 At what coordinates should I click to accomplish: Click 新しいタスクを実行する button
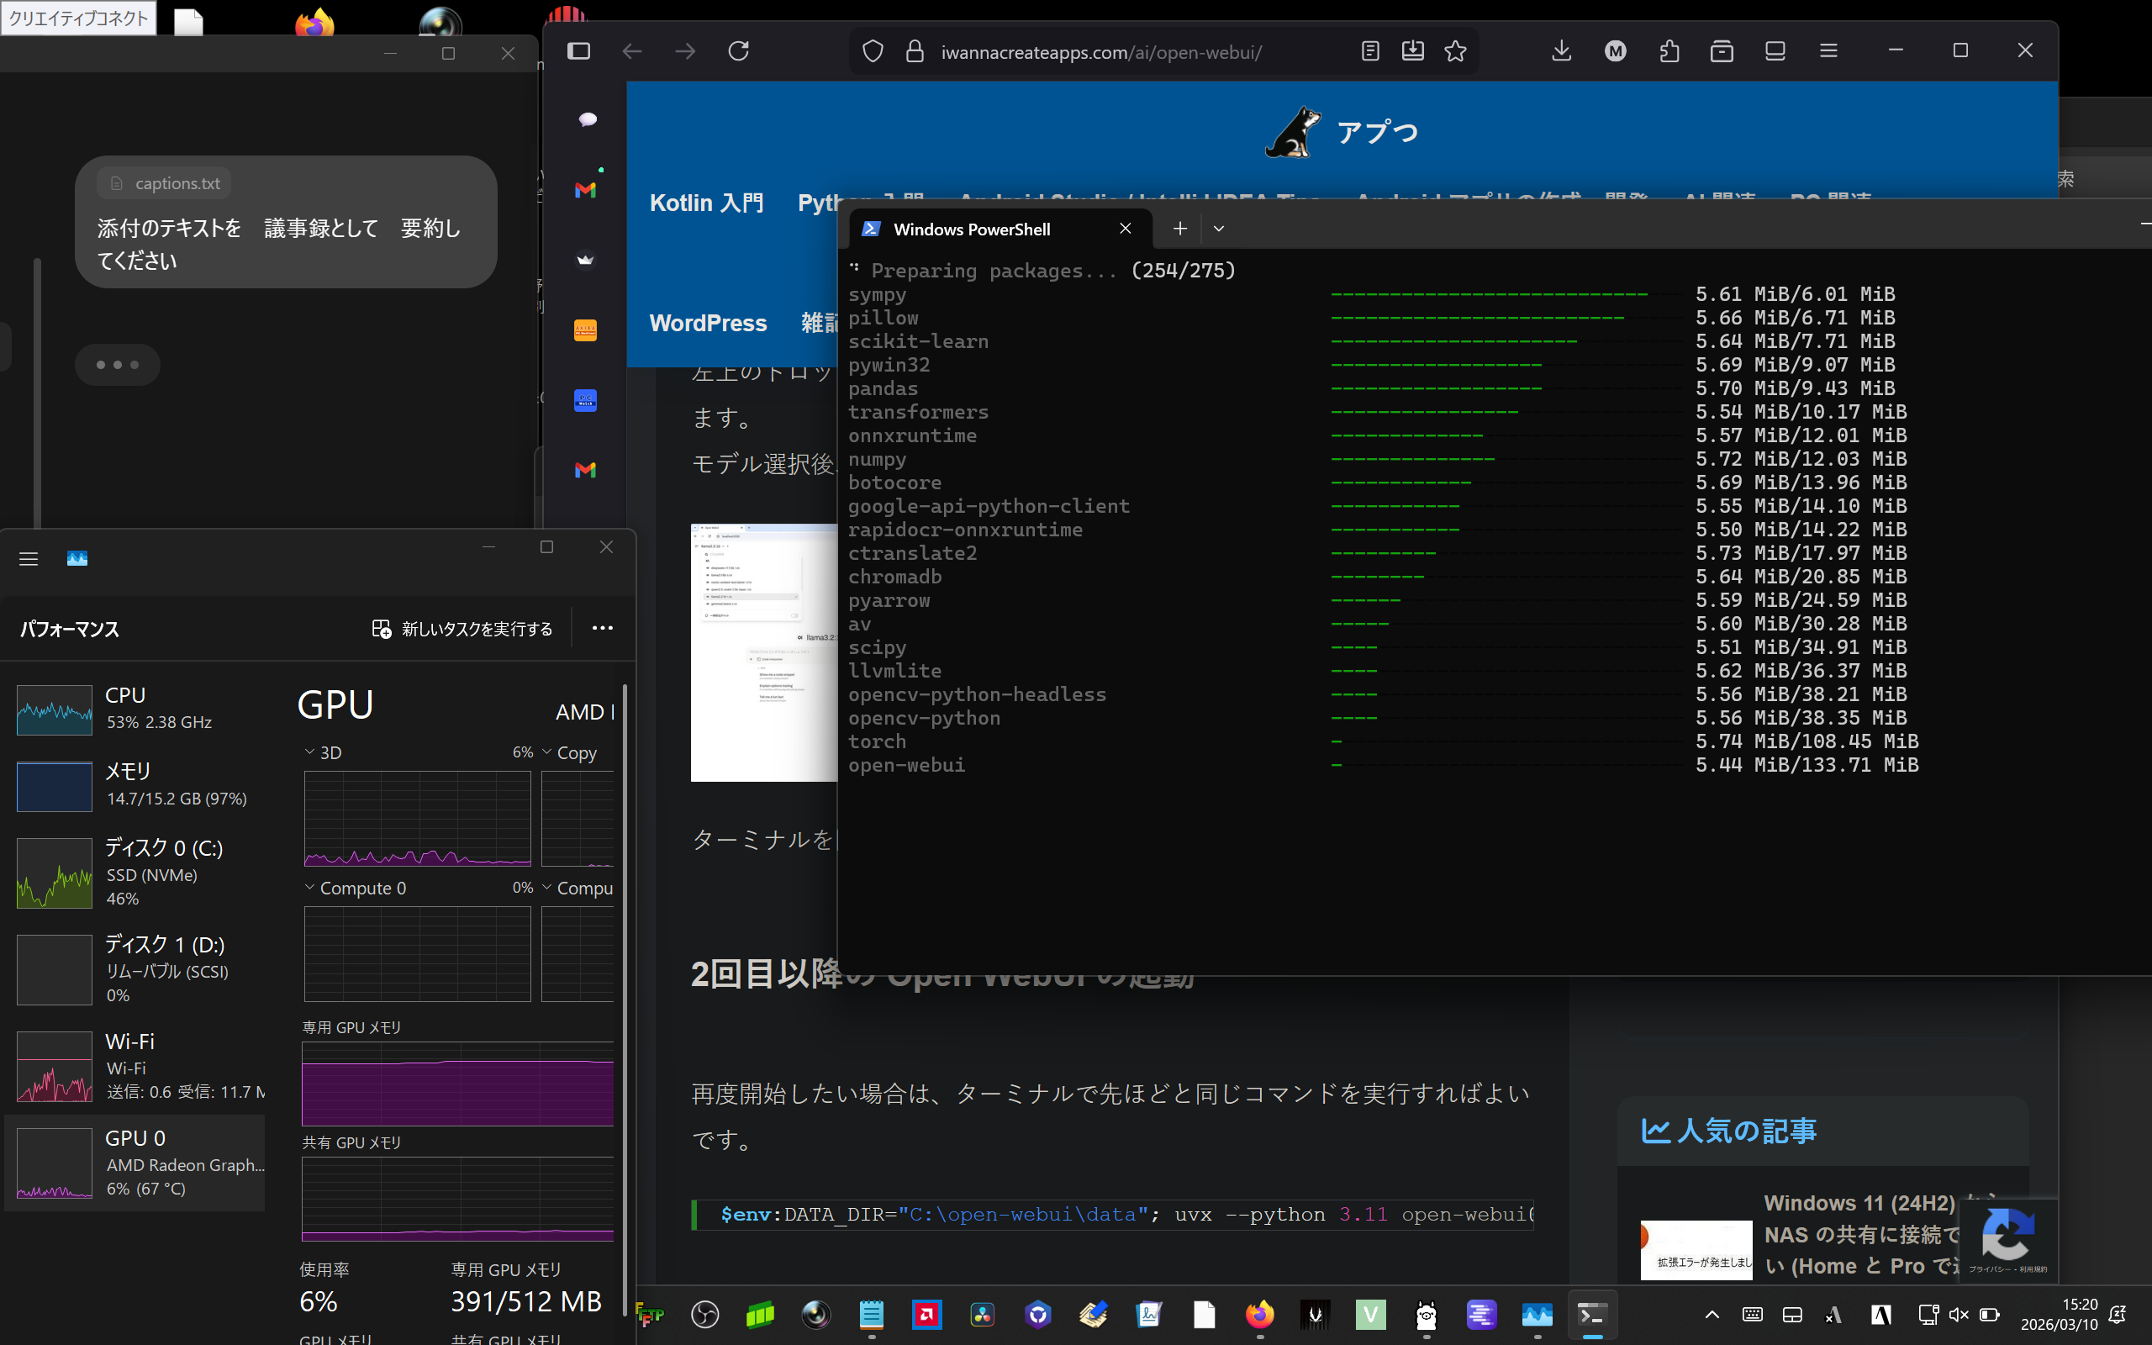(x=462, y=629)
